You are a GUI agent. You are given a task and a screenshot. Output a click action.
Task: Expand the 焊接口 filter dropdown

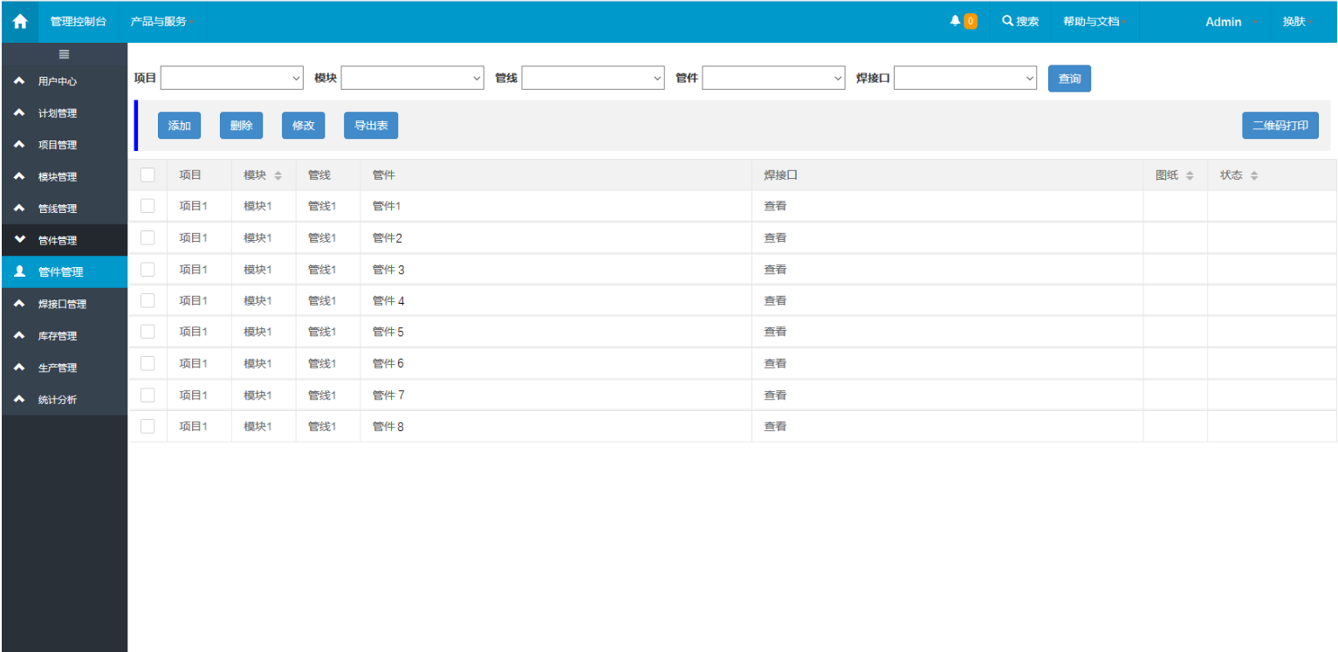(x=964, y=79)
